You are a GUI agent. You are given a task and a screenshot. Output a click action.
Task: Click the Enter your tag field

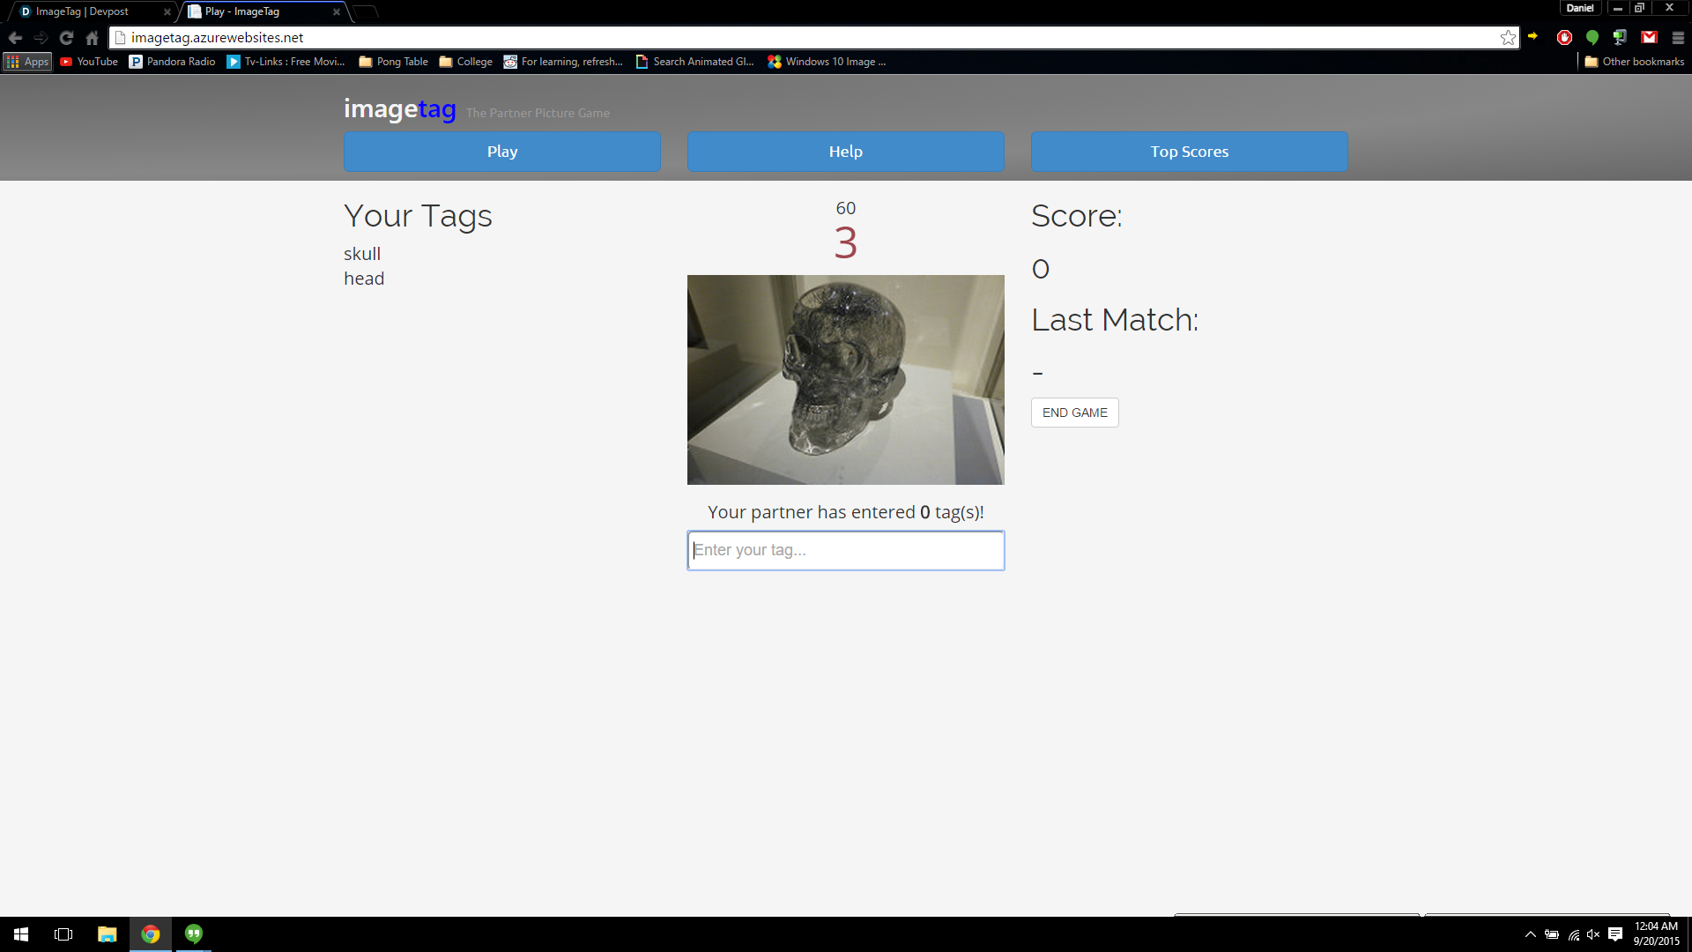point(845,550)
